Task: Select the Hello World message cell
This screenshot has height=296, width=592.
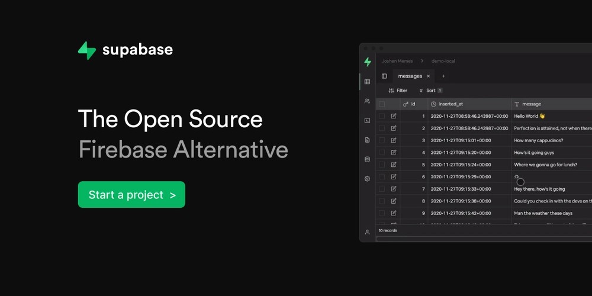Action: (552, 116)
